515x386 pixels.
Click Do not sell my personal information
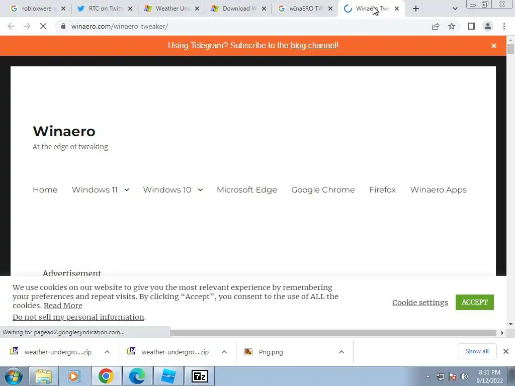coord(78,317)
